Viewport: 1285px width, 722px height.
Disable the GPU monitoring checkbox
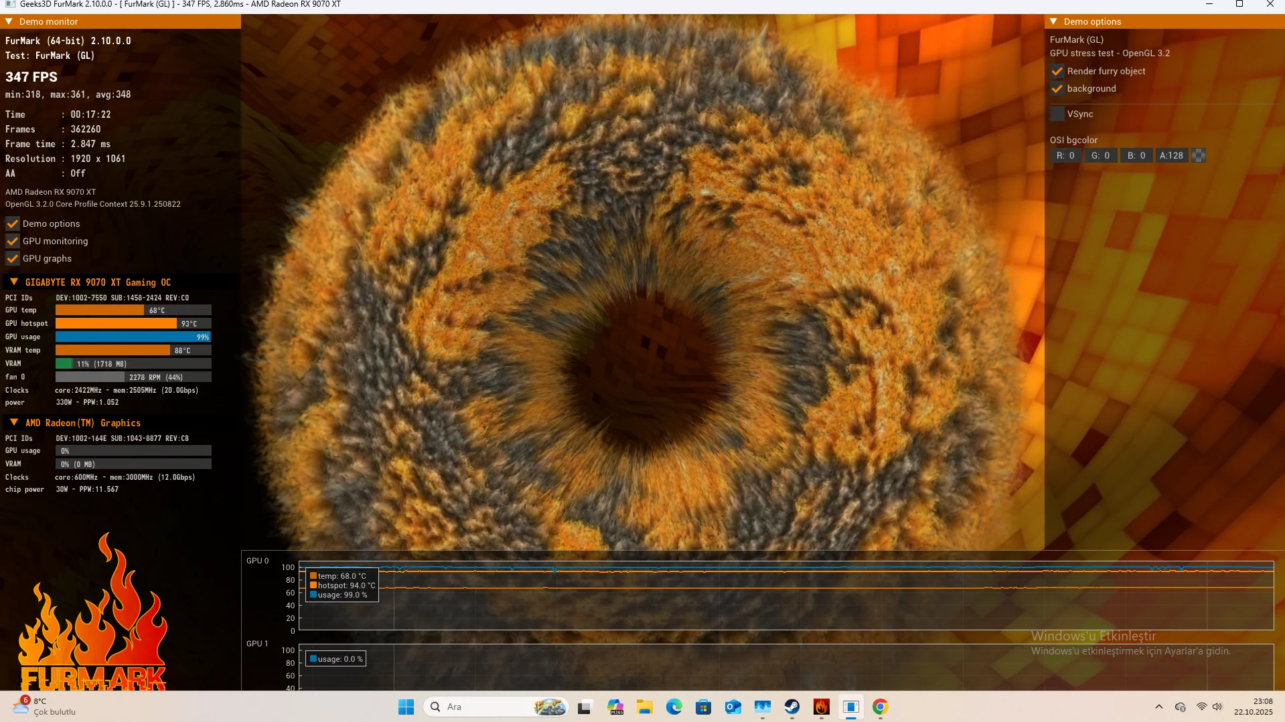(x=13, y=241)
